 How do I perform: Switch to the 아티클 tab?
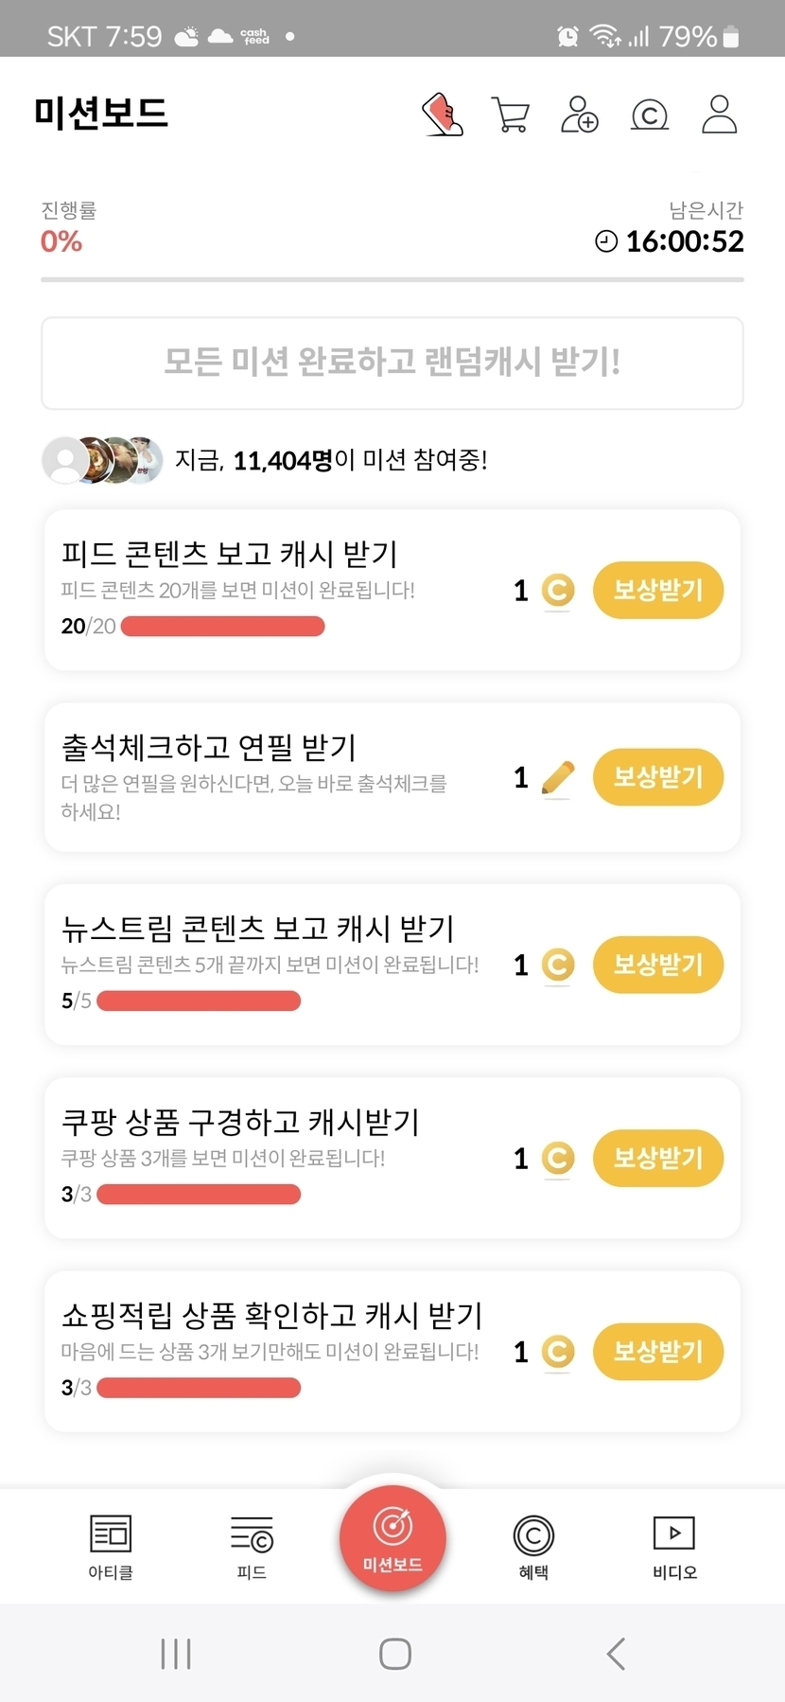[x=111, y=1546]
